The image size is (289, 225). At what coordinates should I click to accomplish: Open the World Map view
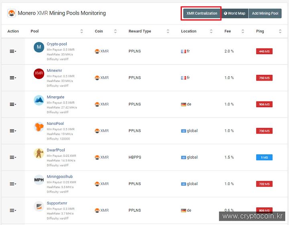234,13
